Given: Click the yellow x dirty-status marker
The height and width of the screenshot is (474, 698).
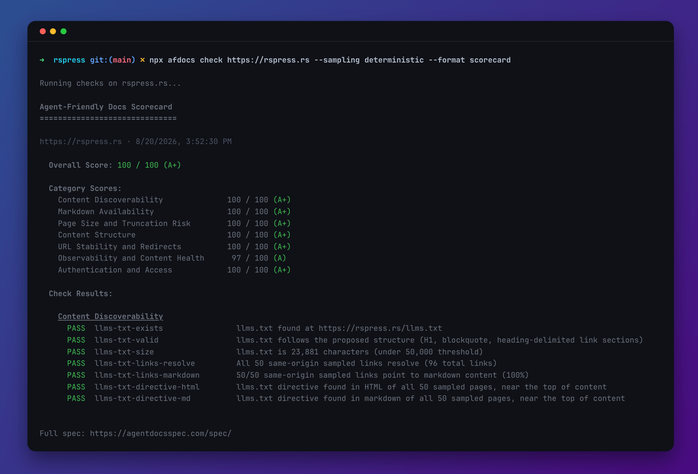Looking at the screenshot, I should pos(143,60).
